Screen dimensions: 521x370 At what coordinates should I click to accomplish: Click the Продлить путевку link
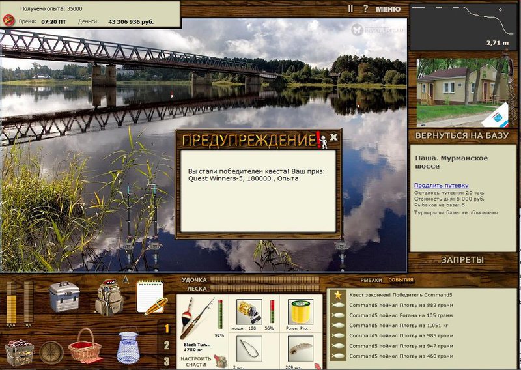(442, 185)
